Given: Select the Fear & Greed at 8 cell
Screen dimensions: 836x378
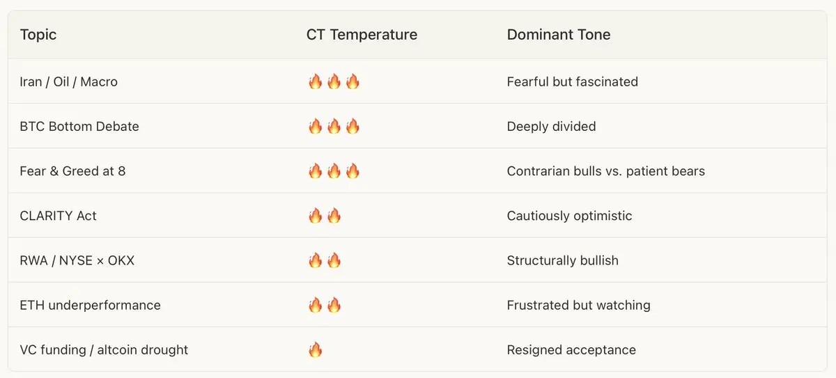Looking at the screenshot, I should (72, 171).
